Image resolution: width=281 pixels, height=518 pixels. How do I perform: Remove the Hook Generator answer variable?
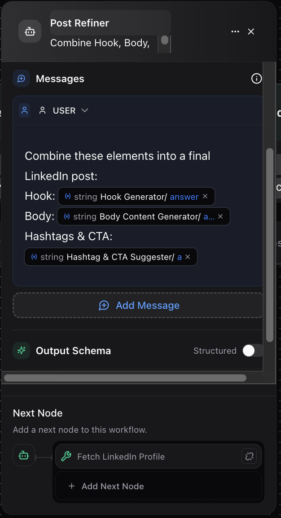(205, 196)
